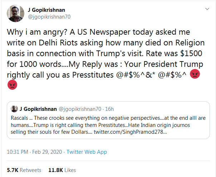Click the @jgopikrishnan70 handle under the name
216x177 pixels.
pyautogui.click(x=46, y=16)
